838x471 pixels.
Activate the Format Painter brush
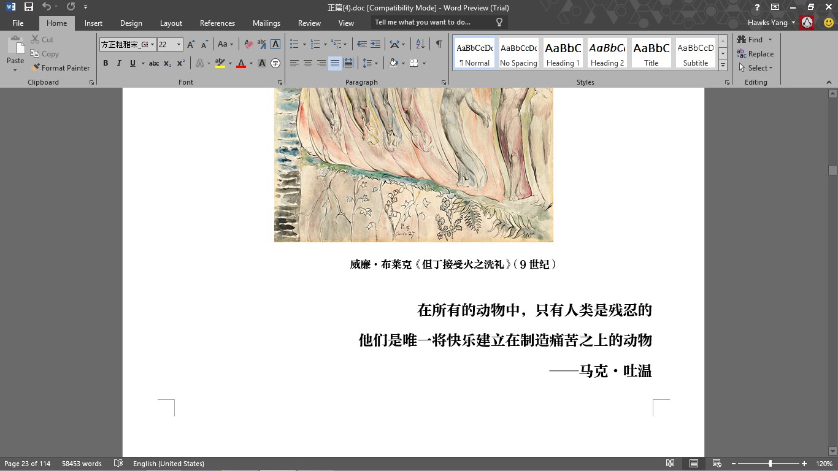pyautogui.click(x=60, y=68)
